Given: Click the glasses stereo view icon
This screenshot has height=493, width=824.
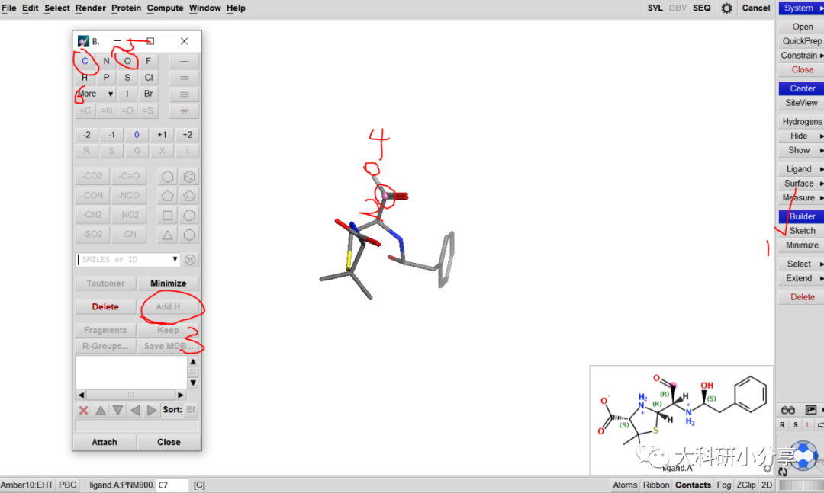Looking at the screenshot, I should [x=787, y=410].
